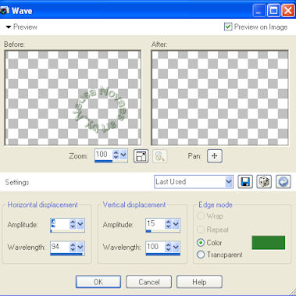This screenshot has width=296, height=296.
Task: Adjust Vertical Amplitude using spinner arrows
Action: click(x=168, y=224)
